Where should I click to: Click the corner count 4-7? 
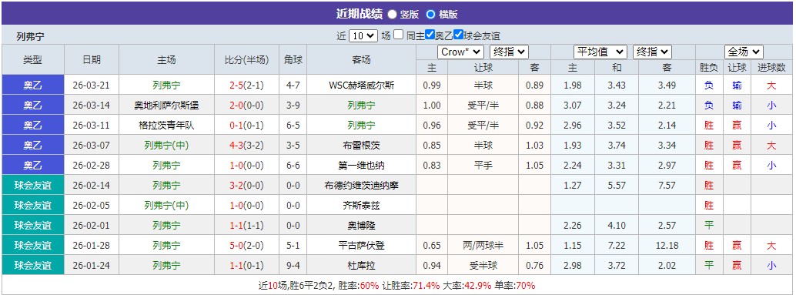[x=293, y=85]
